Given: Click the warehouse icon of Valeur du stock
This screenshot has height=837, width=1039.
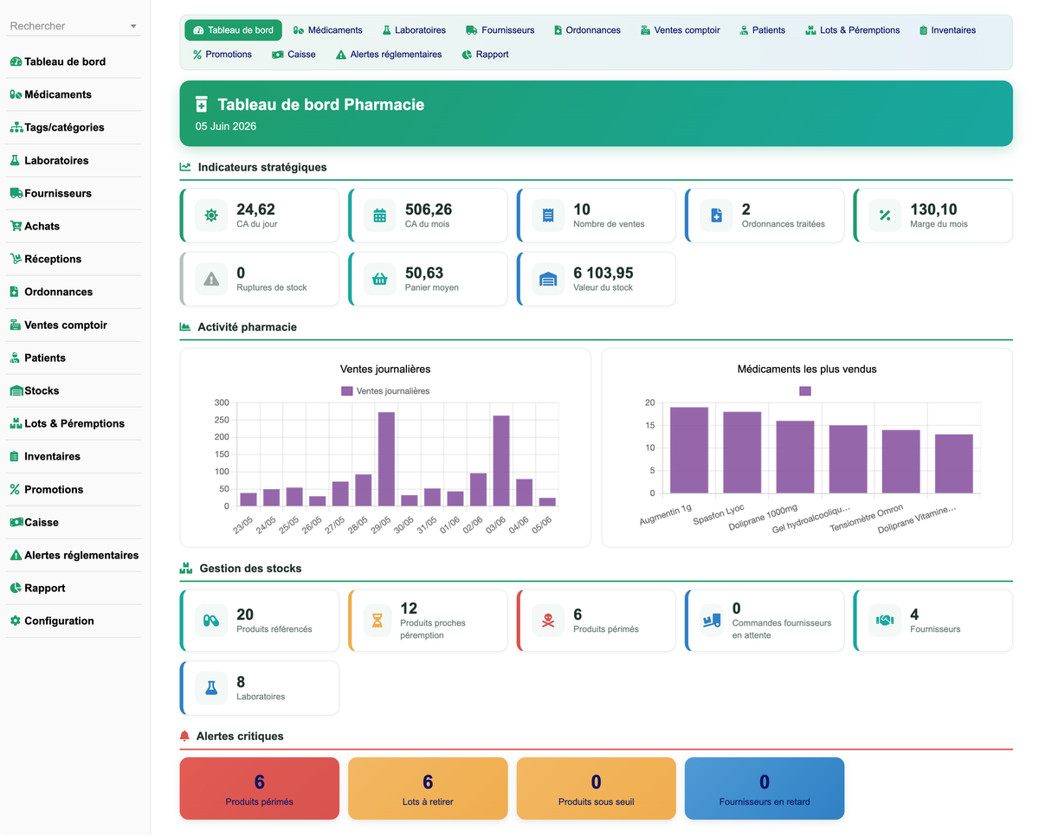Looking at the screenshot, I should pos(548,279).
